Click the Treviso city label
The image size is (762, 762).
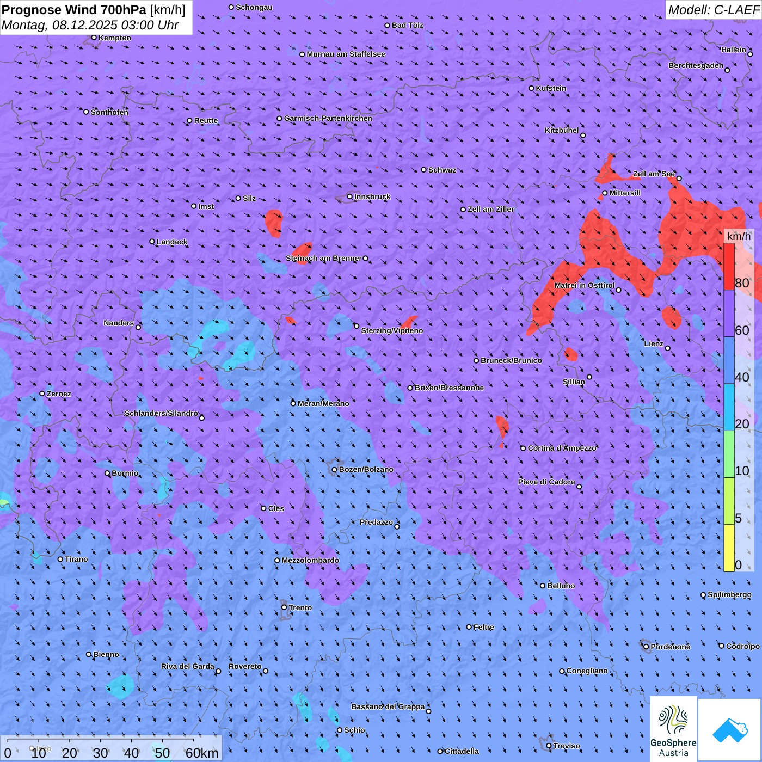click(567, 746)
